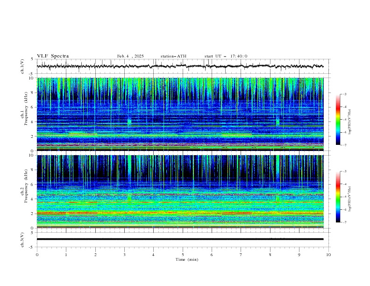Click the "-7" label on ch.1 color bar
This screenshot has height=286, width=370.
(x=344, y=145)
